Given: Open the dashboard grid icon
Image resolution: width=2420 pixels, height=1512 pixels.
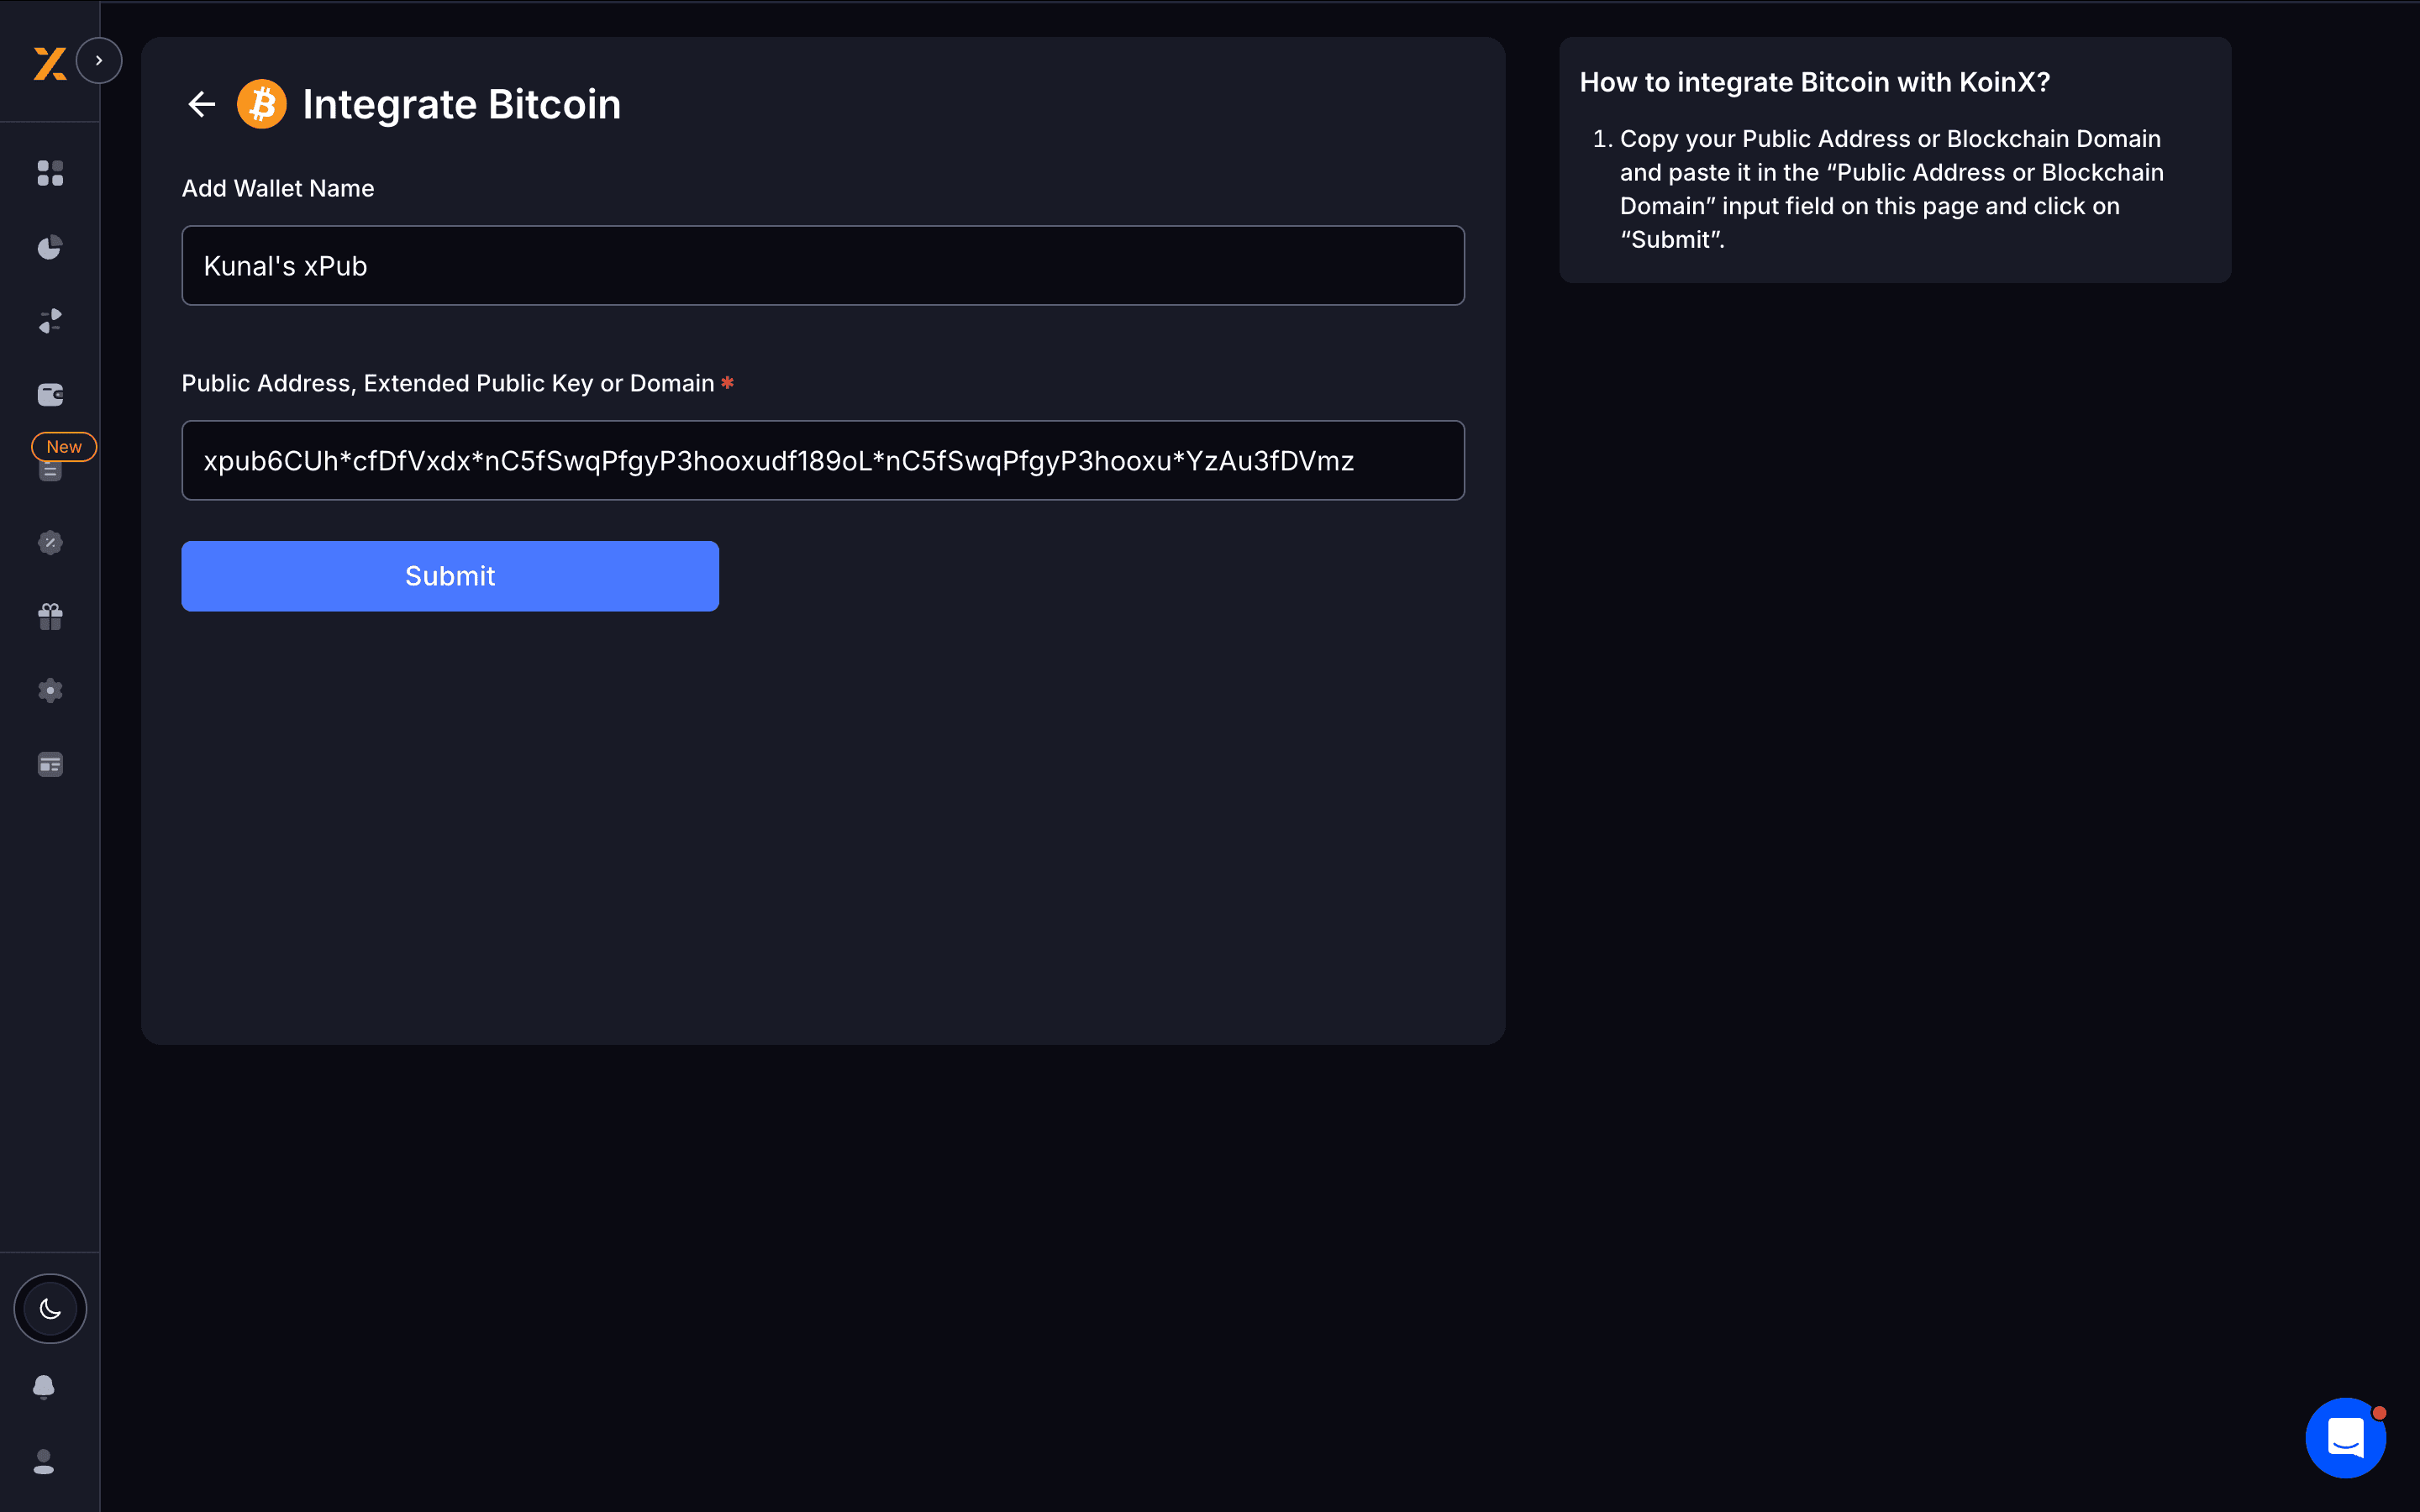Looking at the screenshot, I should click(x=50, y=173).
